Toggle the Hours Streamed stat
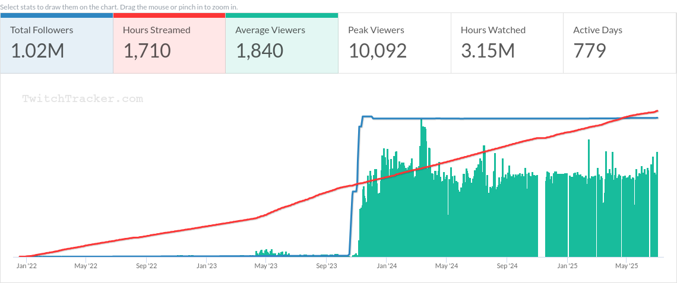 click(x=169, y=43)
